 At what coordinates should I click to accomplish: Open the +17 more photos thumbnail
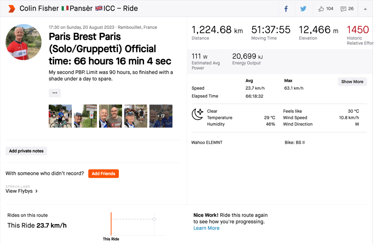pyautogui.click(x=161, y=116)
